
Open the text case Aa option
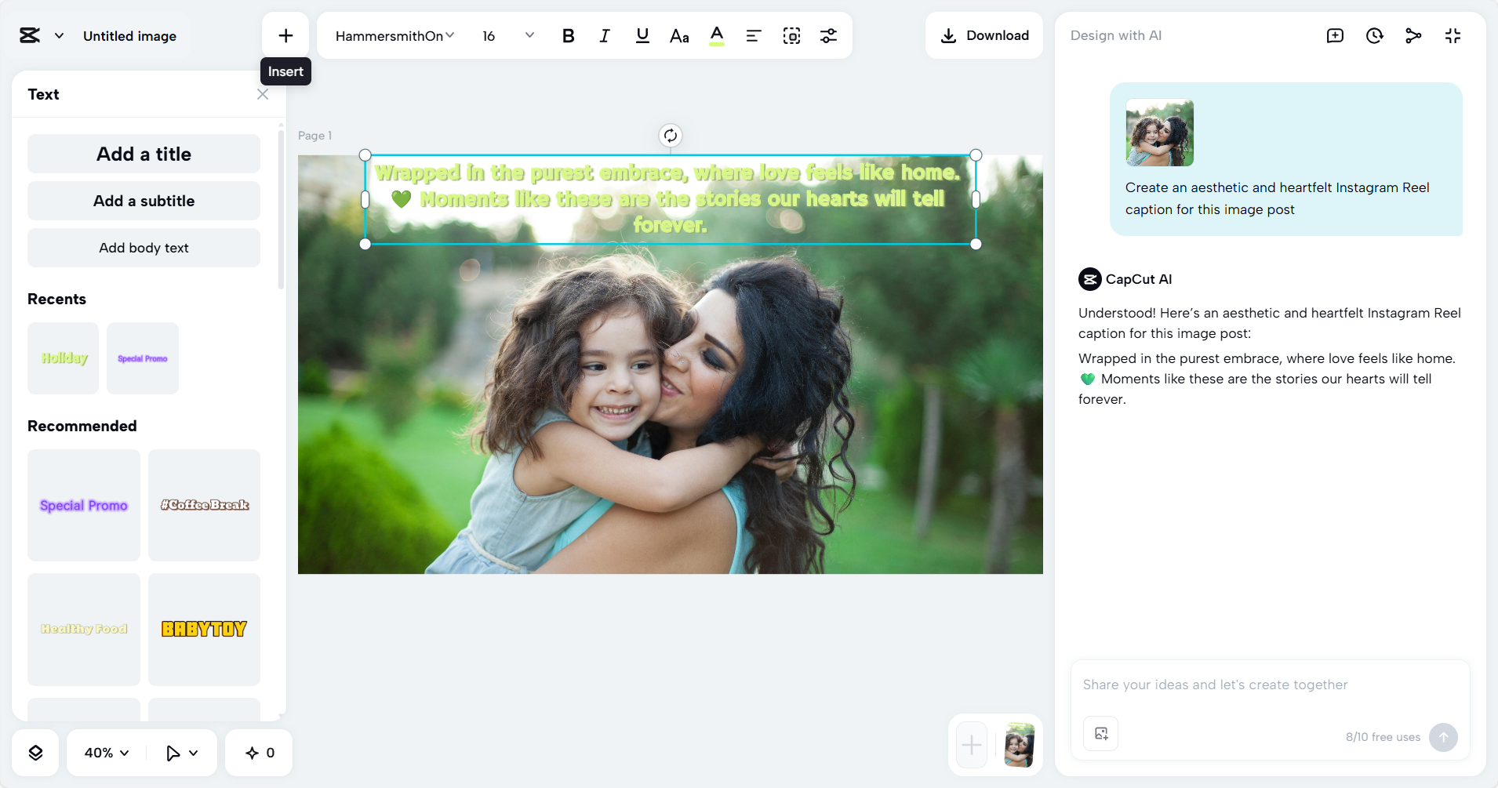pos(679,36)
